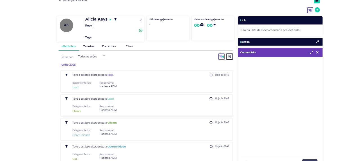Viewport: 358px width, 161px height.
Task: Close the Comentário panel
Action: [317, 52]
